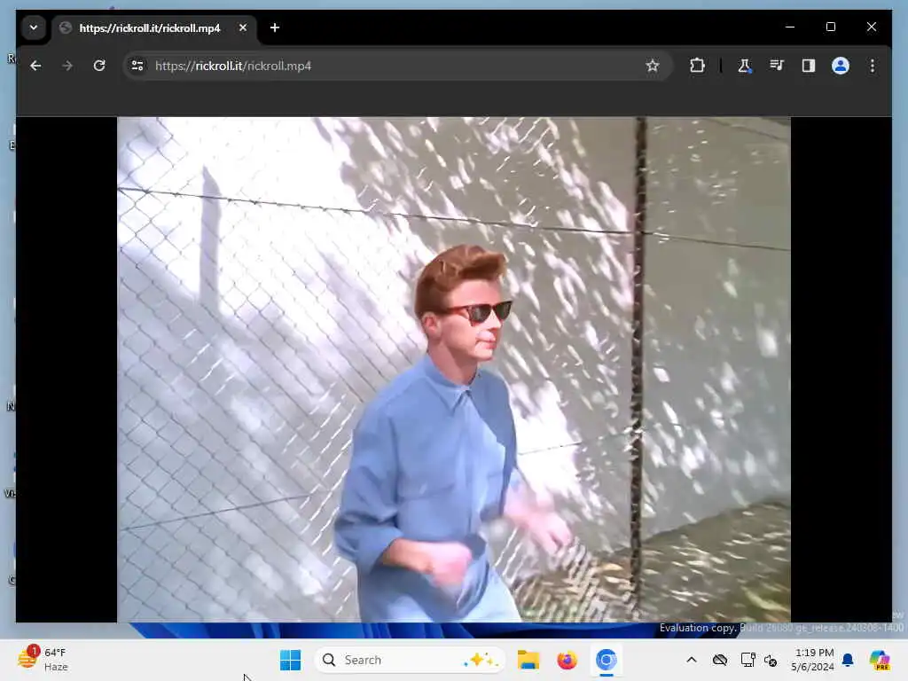Go back to the previous page

35,66
